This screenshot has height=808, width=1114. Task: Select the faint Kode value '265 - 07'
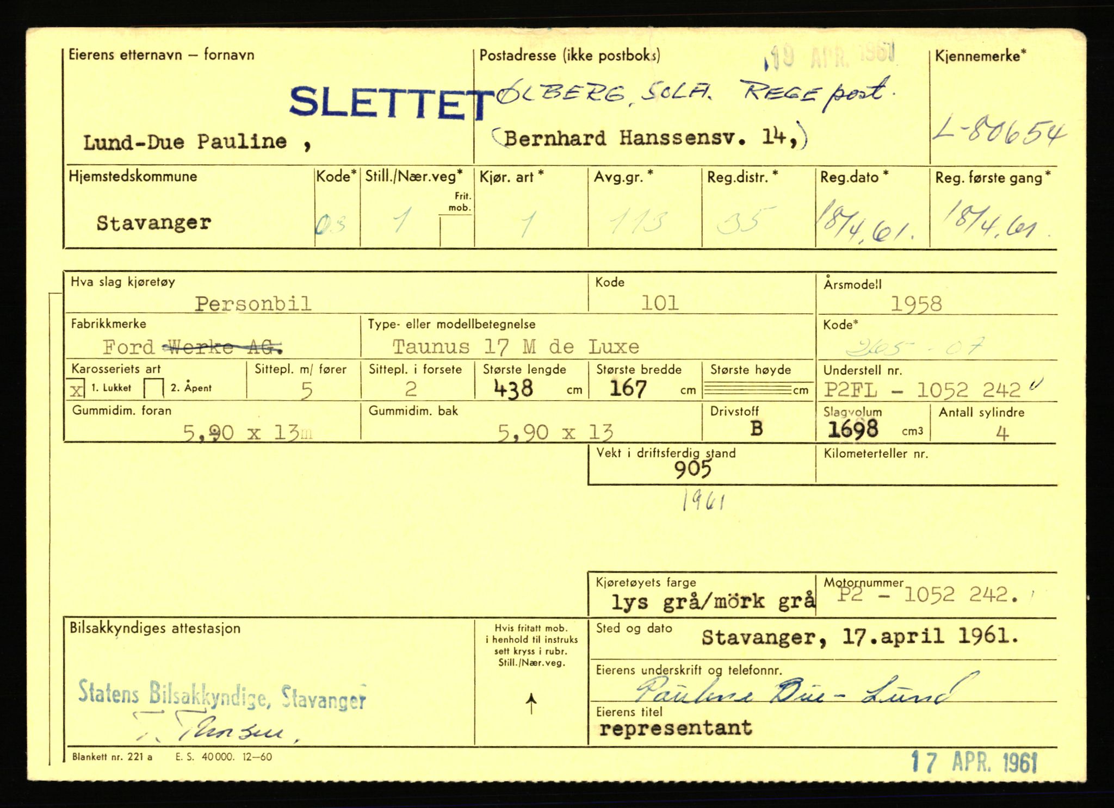(x=916, y=346)
